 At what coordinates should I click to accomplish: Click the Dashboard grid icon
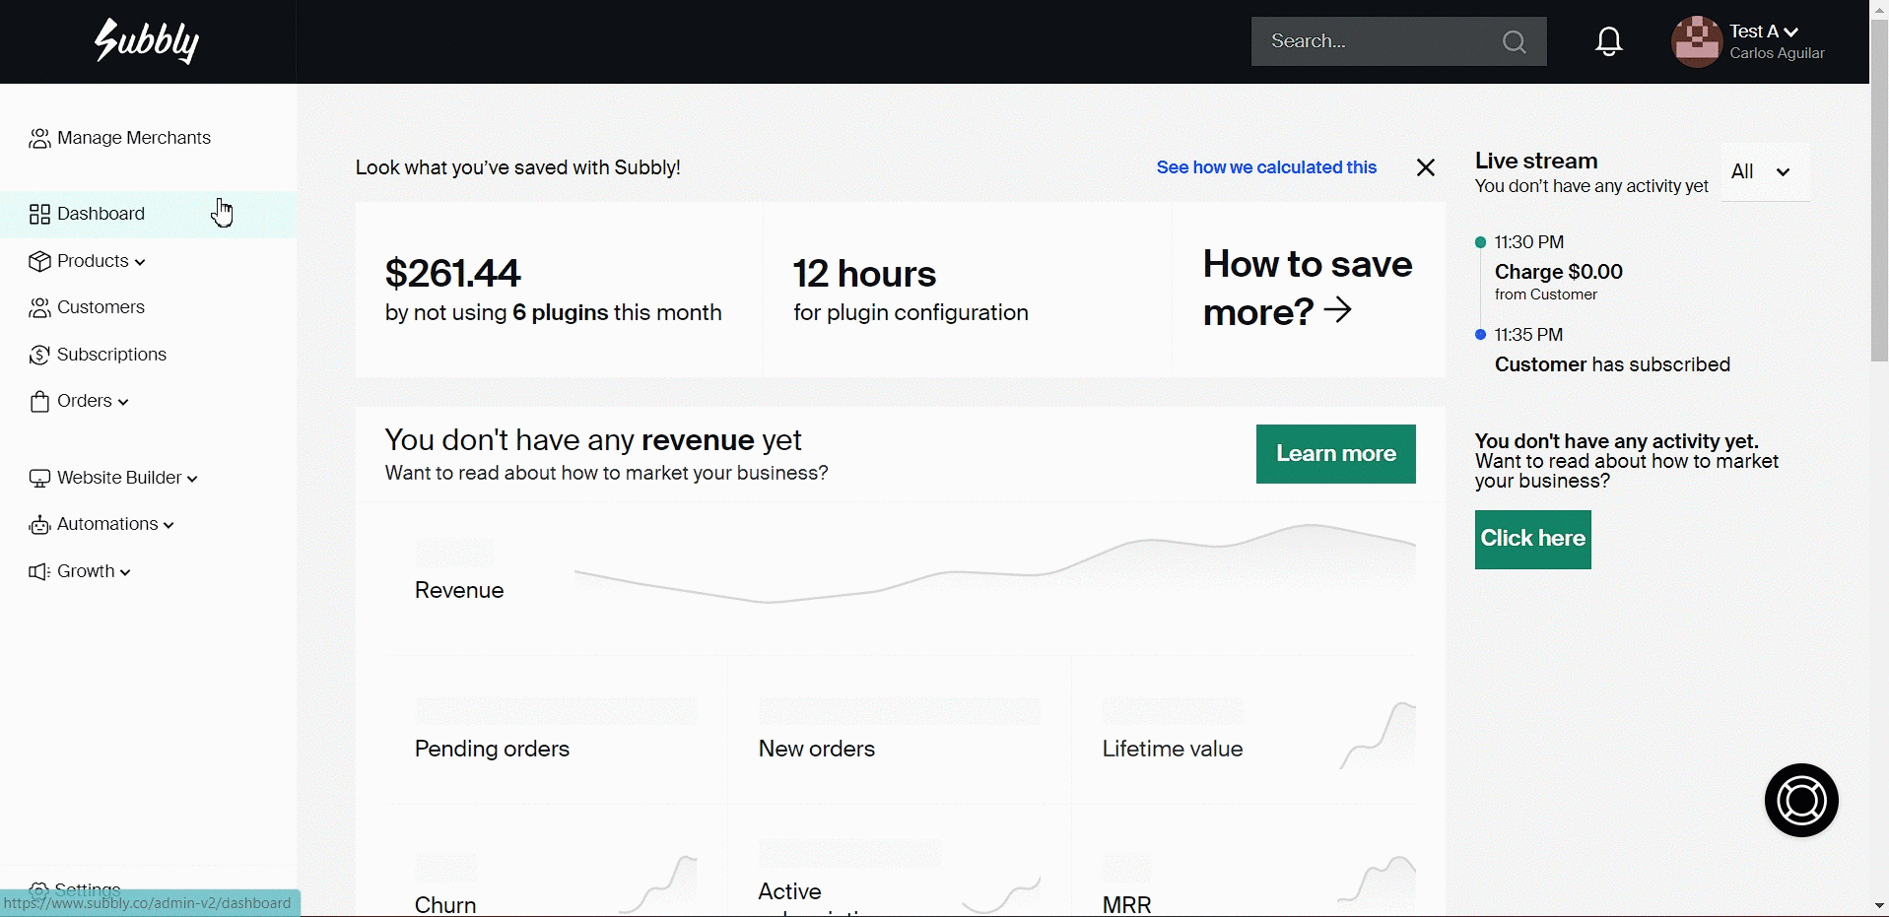39,215
